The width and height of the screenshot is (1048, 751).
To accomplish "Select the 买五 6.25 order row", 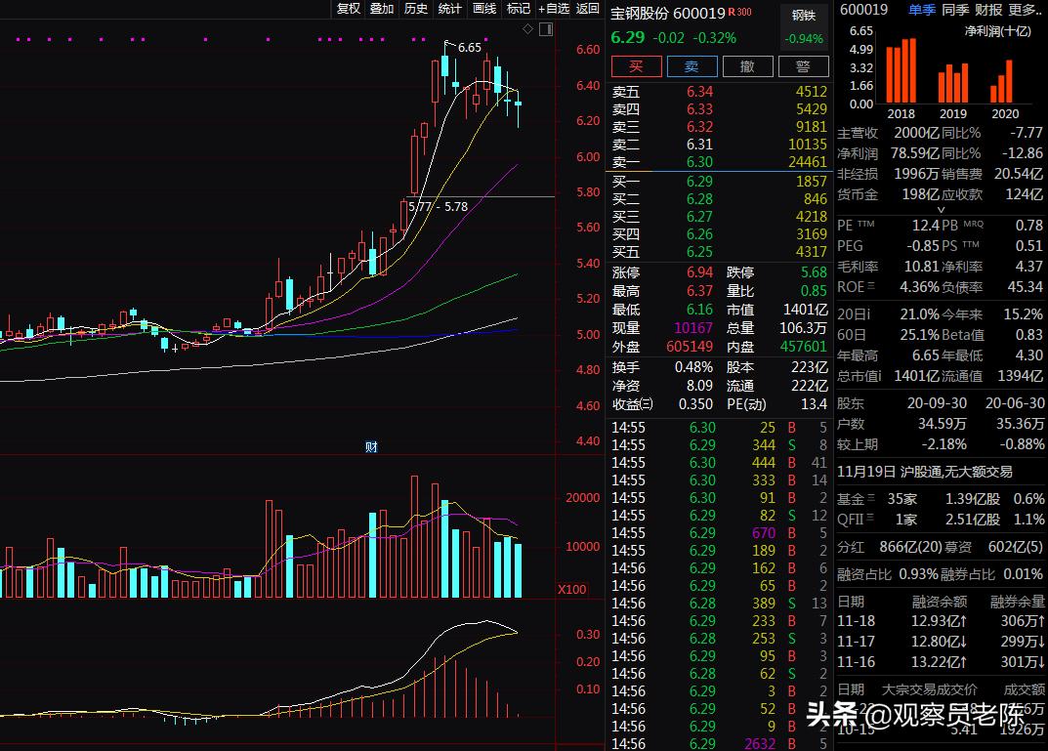I will pos(720,252).
